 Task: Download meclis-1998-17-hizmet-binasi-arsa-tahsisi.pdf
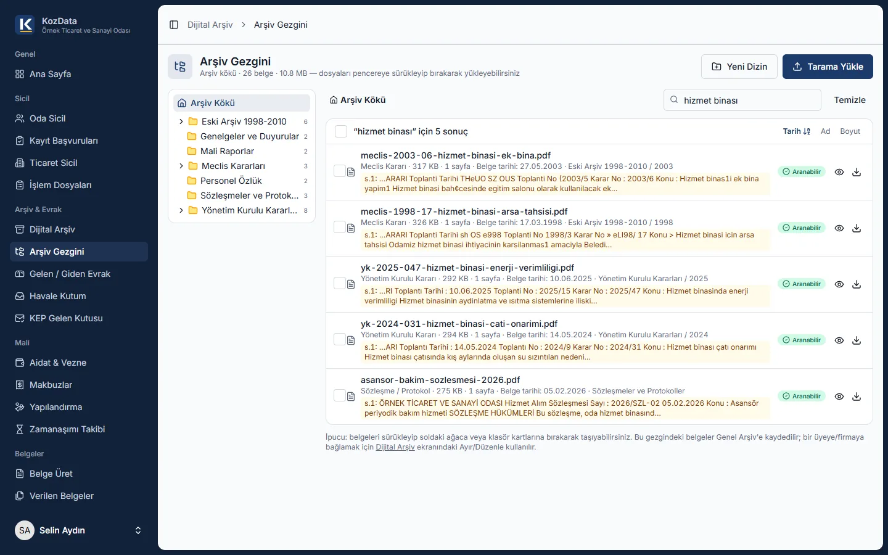[857, 228]
